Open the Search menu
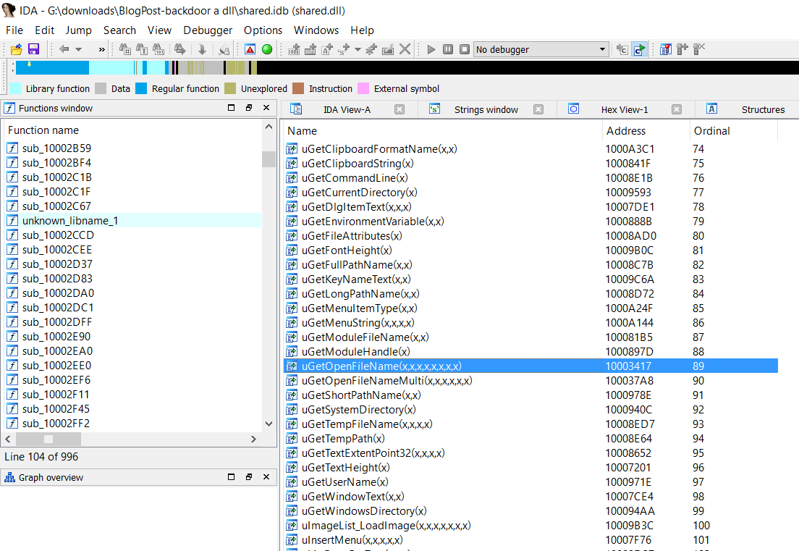The width and height of the screenshot is (799, 551). pos(119,30)
